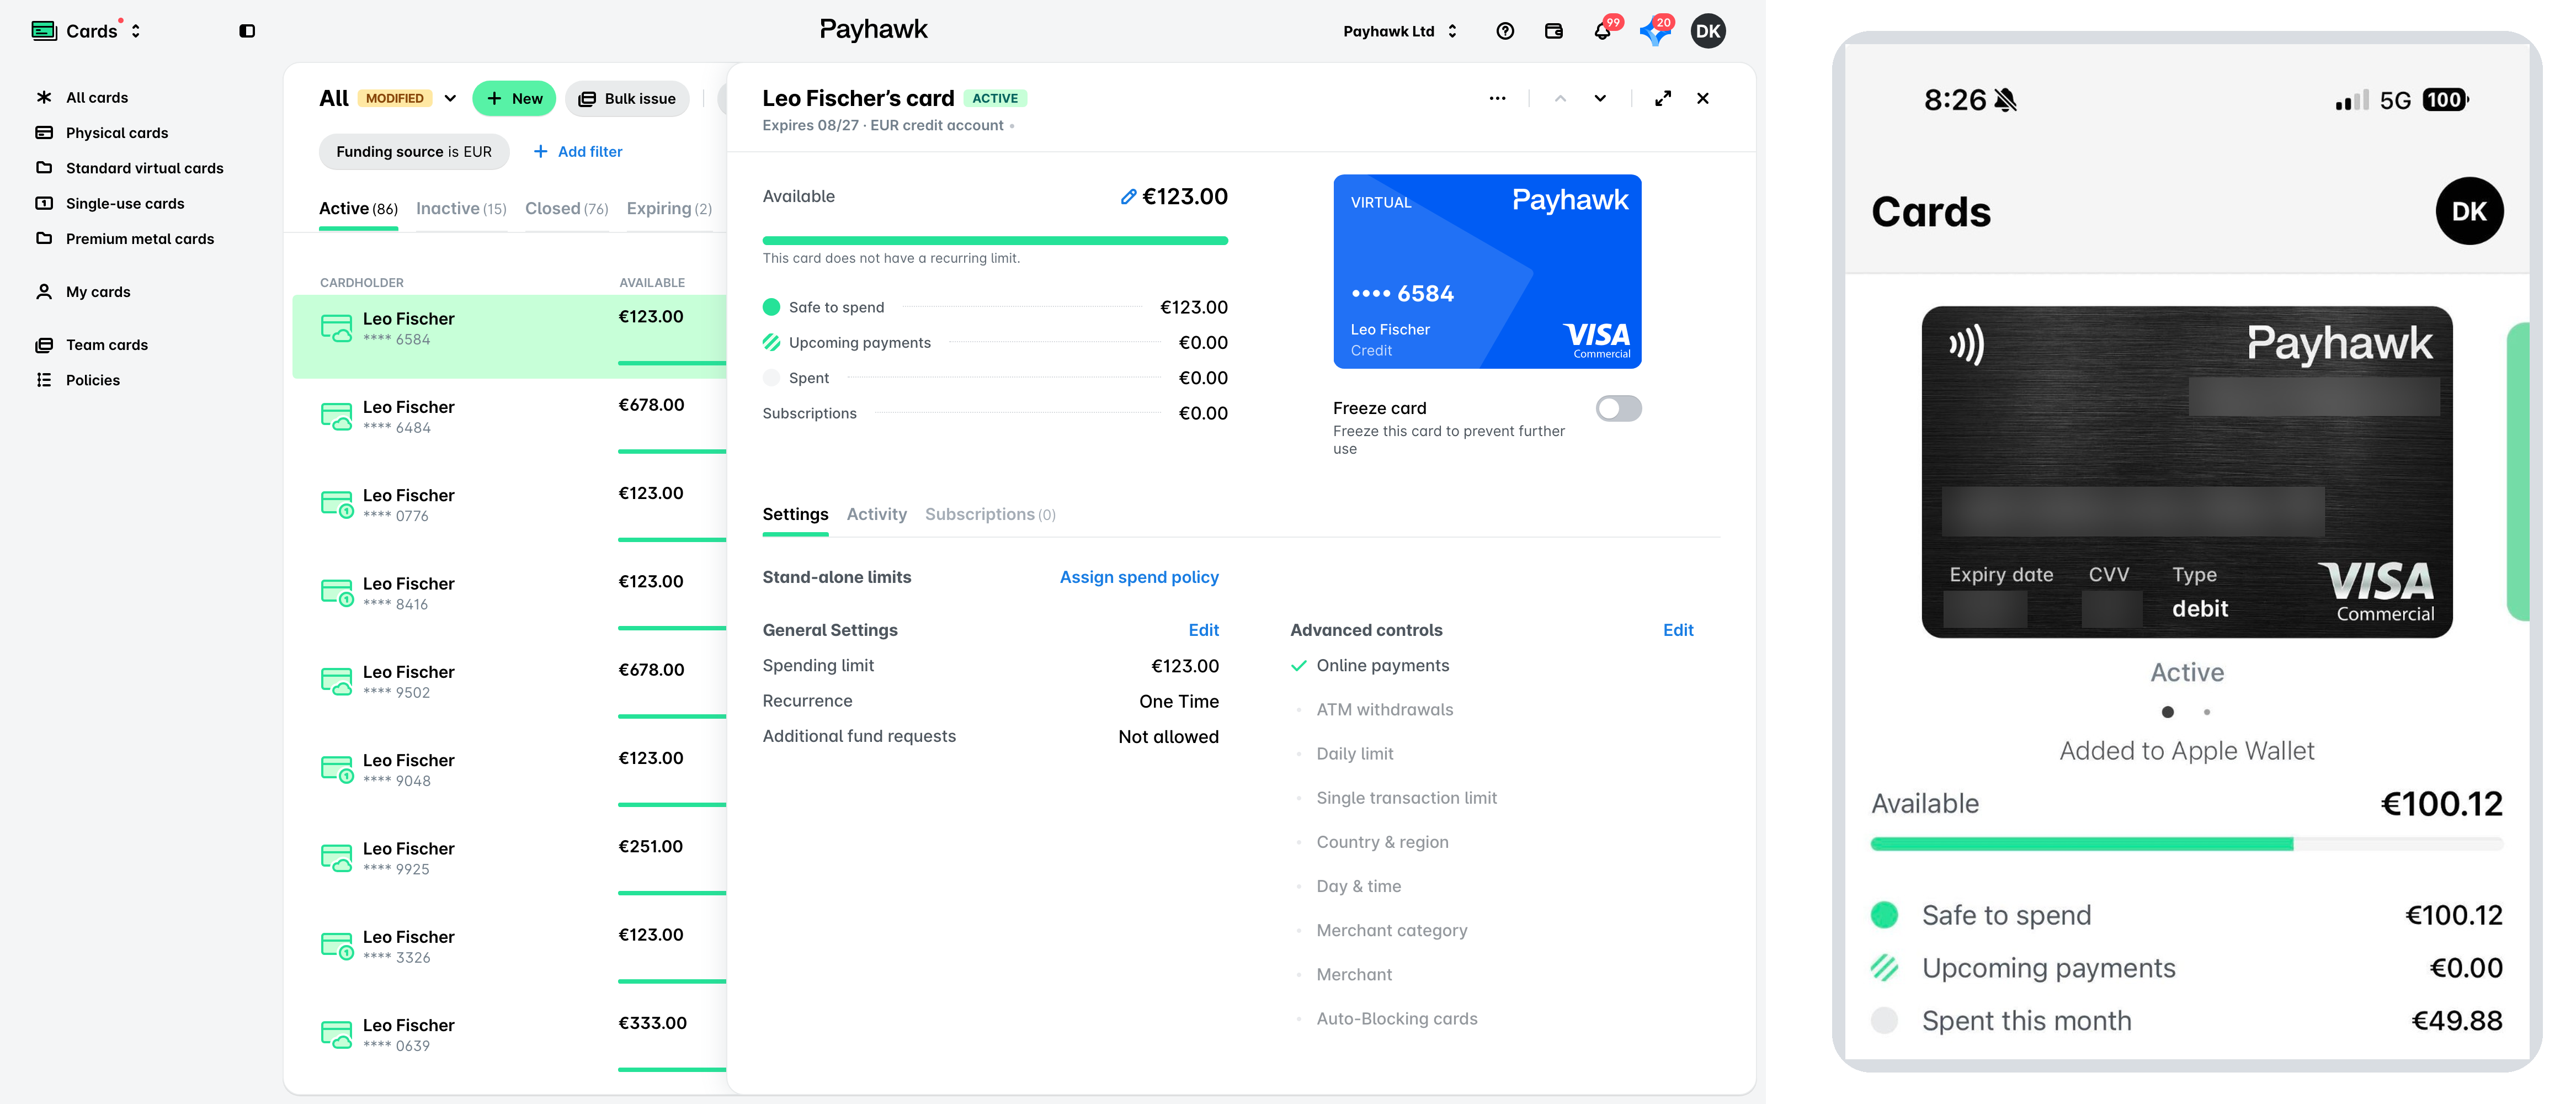
Task: Switch to the Expiring (2) tab
Action: click(x=669, y=208)
